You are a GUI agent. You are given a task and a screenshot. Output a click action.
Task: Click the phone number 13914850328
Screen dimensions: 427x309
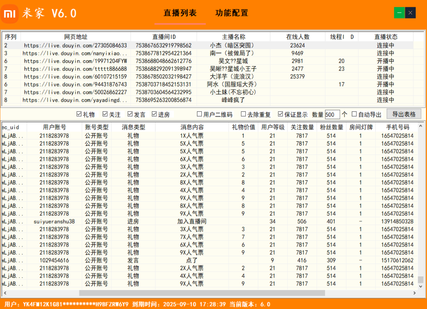[x=397, y=221]
